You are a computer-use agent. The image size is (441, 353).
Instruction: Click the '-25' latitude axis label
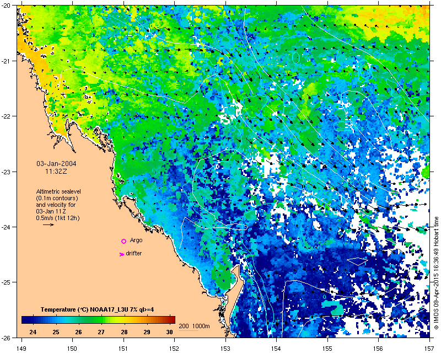6,282
